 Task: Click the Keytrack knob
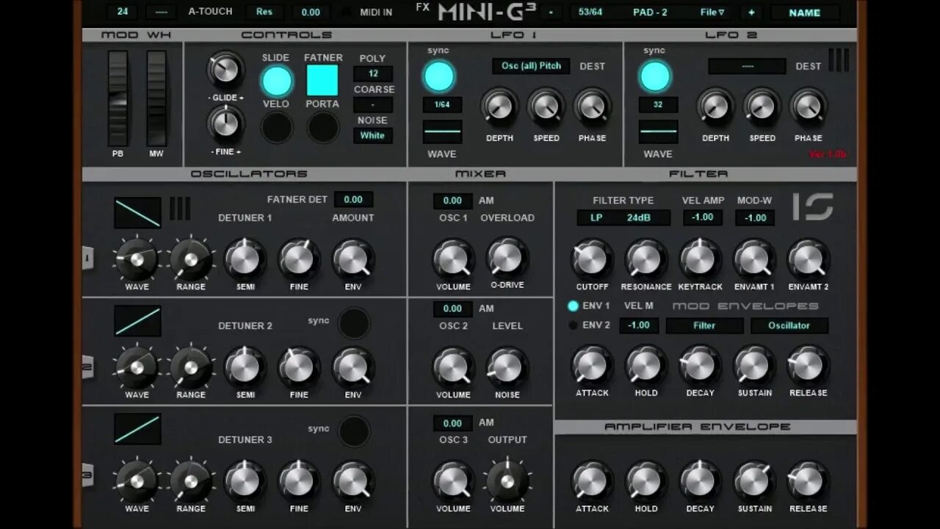[x=700, y=259]
